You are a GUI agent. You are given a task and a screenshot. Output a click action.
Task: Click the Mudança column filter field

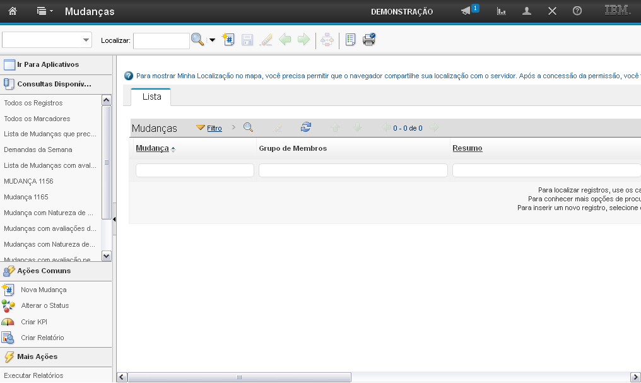194,170
